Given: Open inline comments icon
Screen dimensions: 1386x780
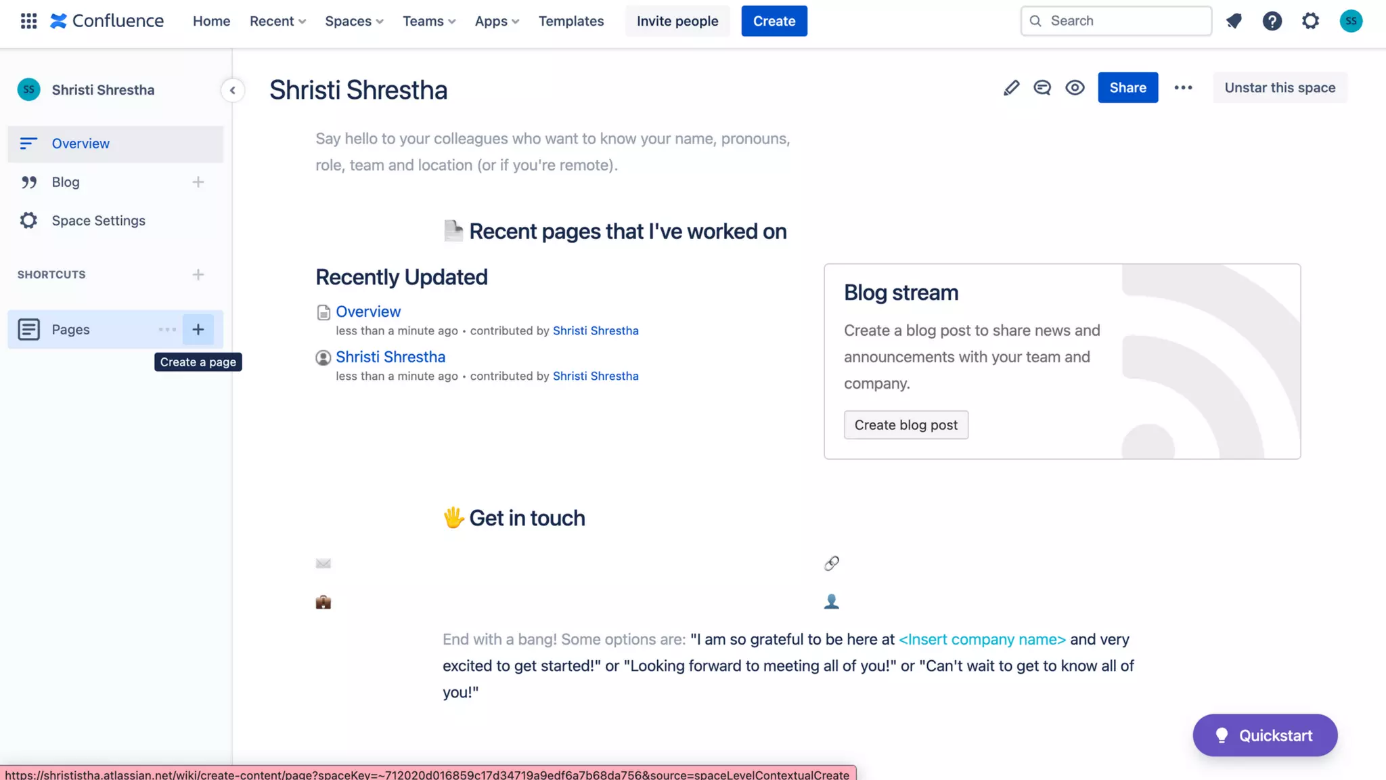Looking at the screenshot, I should point(1042,88).
